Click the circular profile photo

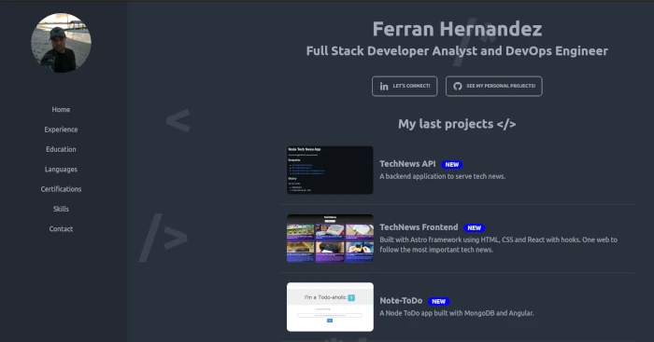tap(61, 43)
